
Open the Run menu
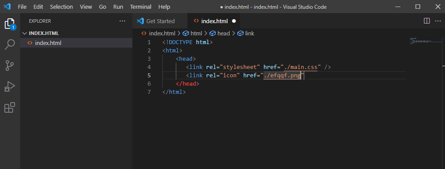(x=118, y=7)
